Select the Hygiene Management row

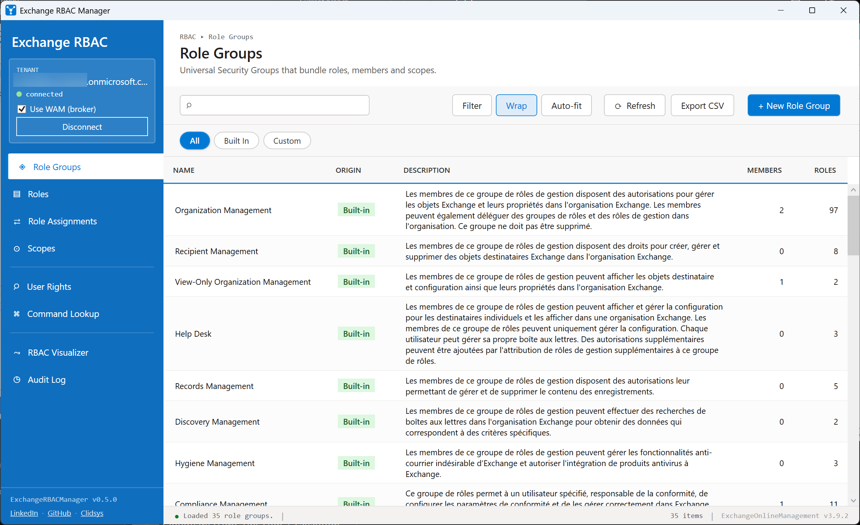506,463
